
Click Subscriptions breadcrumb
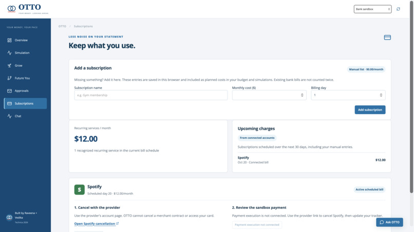(x=83, y=26)
